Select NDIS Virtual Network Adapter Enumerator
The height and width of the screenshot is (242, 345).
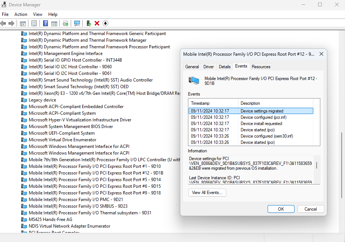coord(69,226)
